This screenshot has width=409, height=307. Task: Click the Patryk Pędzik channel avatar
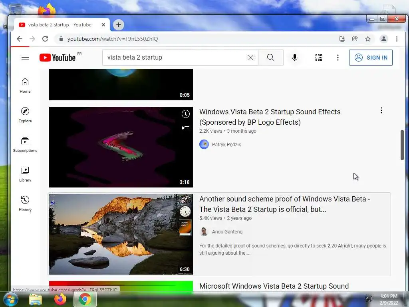[204, 144]
